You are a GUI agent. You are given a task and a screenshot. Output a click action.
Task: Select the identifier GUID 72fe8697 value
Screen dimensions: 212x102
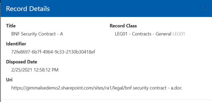[x=53, y=52]
